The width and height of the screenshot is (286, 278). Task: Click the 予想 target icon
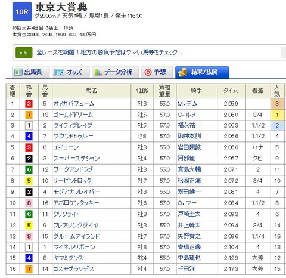[x=148, y=72]
